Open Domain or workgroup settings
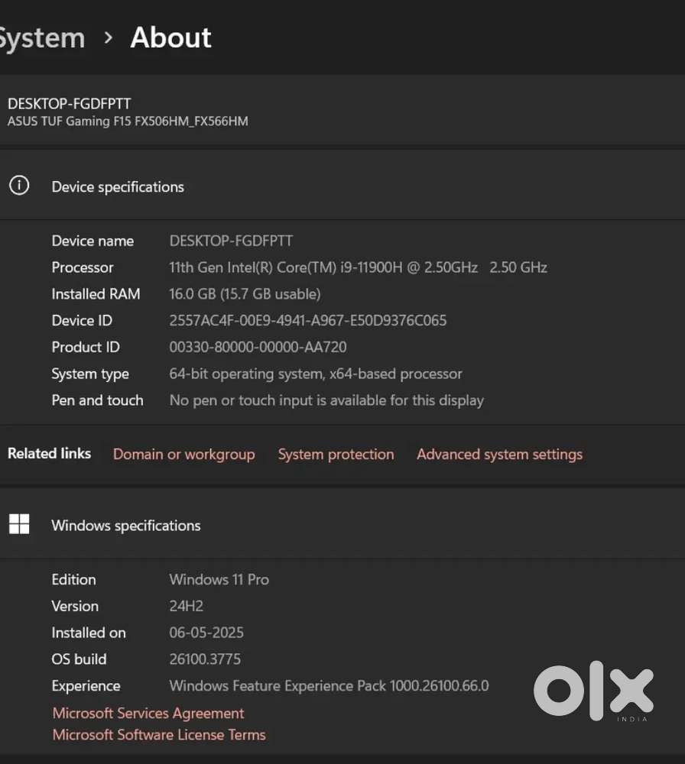 click(183, 454)
